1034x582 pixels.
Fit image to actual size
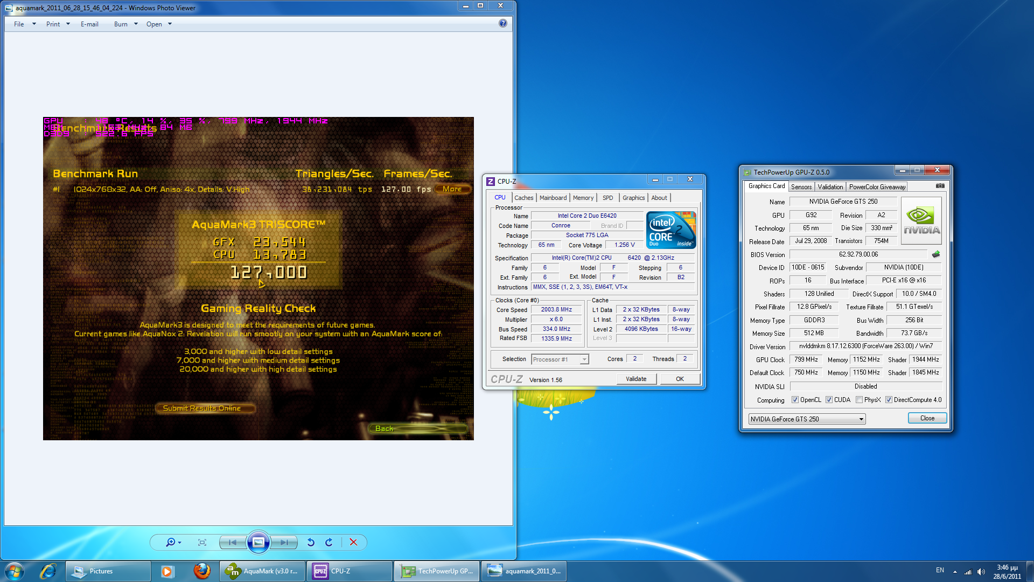click(202, 542)
